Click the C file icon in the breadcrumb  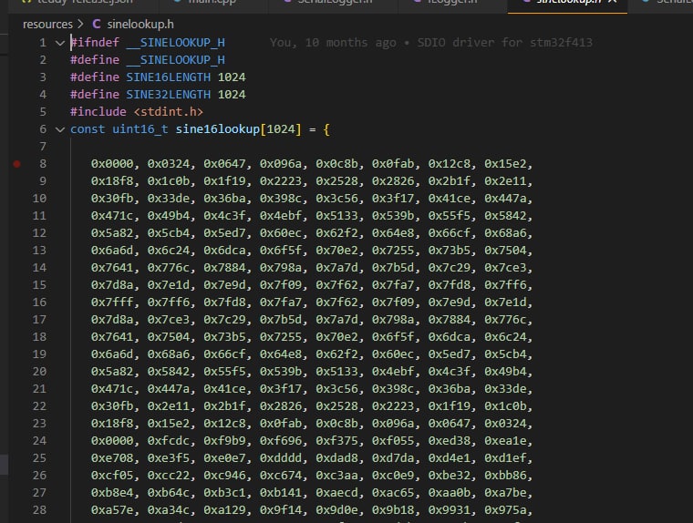click(97, 24)
